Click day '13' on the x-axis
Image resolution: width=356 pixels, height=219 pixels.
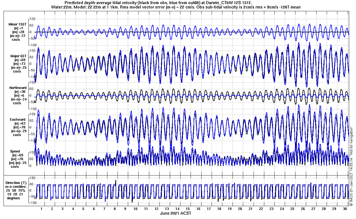click(167, 209)
